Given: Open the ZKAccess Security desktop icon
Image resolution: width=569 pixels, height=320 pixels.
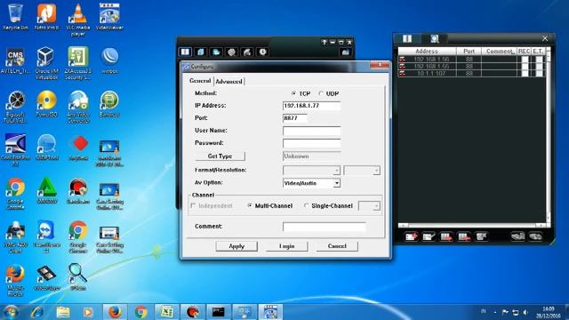Looking at the screenshot, I should pyautogui.click(x=78, y=63).
